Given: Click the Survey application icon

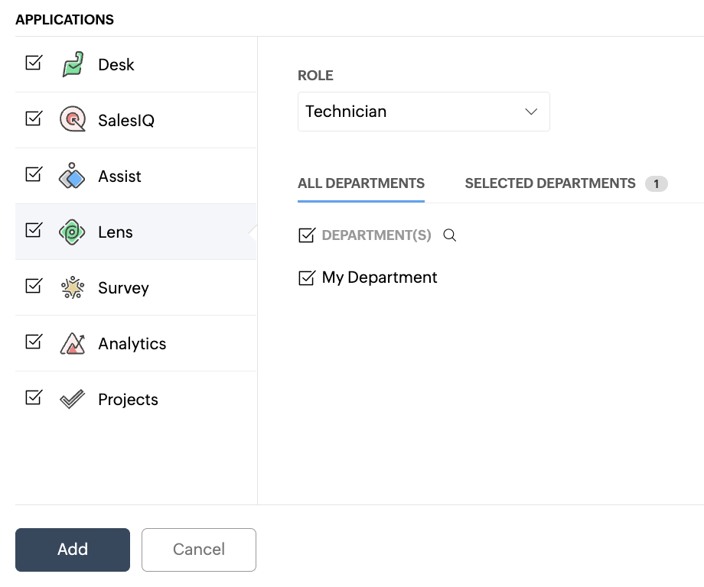Looking at the screenshot, I should point(72,287).
